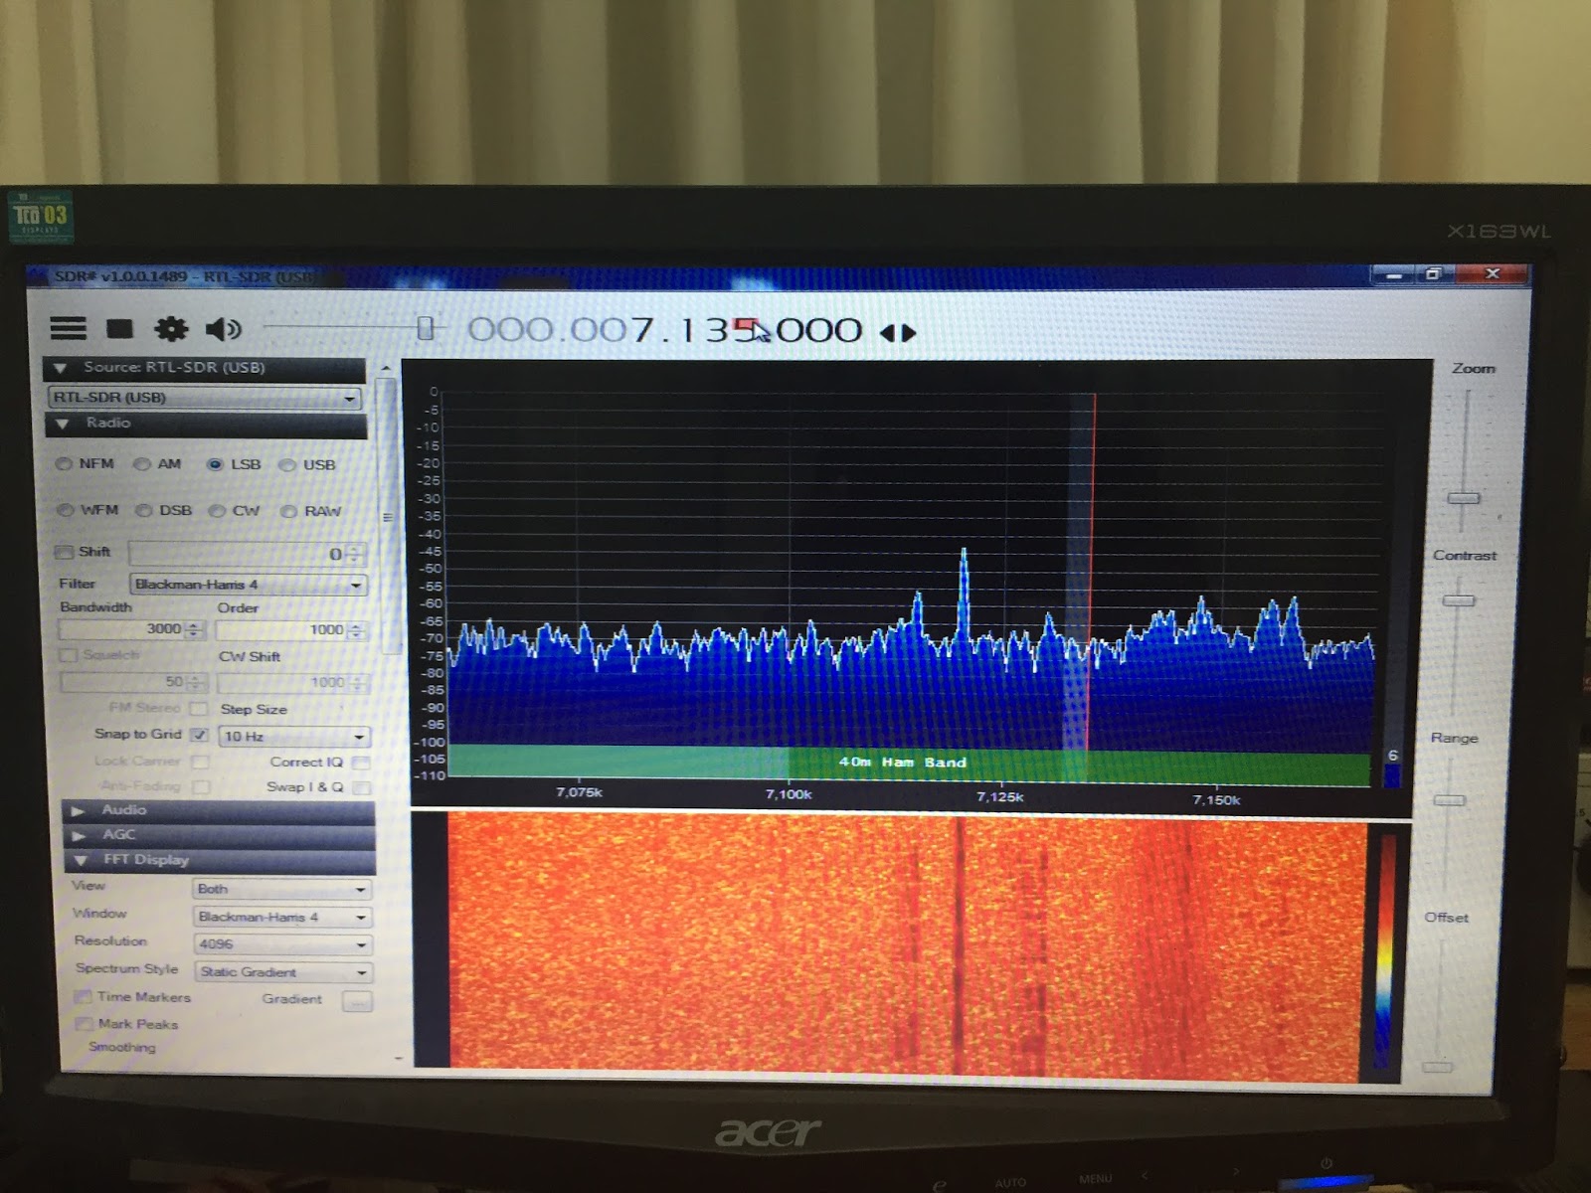The width and height of the screenshot is (1591, 1193).
Task: Enable the Shift checkbox
Action: (x=65, y=553)
